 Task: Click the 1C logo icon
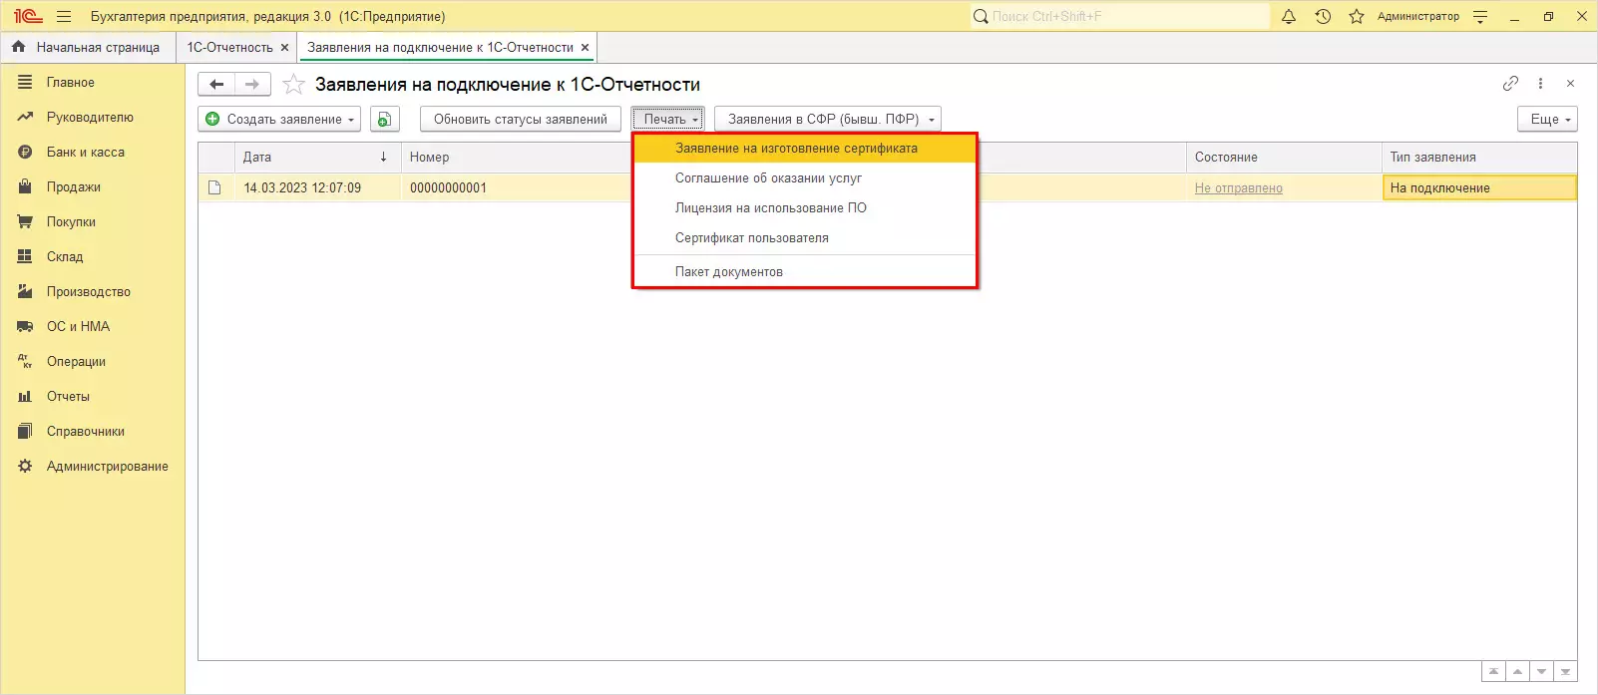coord(28,16)
